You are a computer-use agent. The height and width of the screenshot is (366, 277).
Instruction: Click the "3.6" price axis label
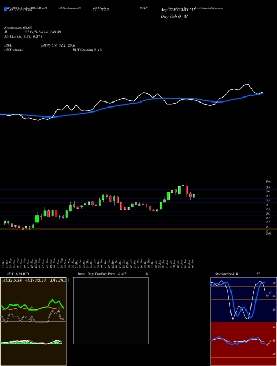point(268,192)
